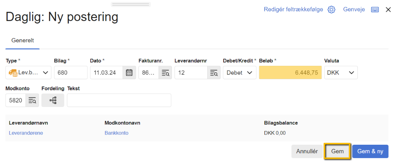Click Annullér to cancel posting
The width and height of the screenshot is (397, 163).
(x=306, y=151)
